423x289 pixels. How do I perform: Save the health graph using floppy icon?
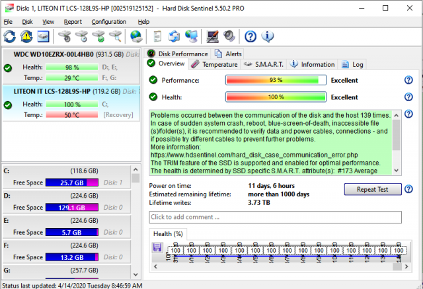pos(157,247)
